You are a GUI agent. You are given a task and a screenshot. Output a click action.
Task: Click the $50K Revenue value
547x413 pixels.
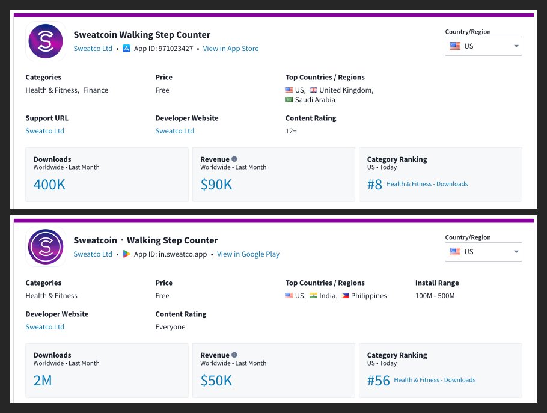pyautogui.click(x=216, y=381)
